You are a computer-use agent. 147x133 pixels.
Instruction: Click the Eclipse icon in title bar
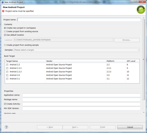point(2,2)
